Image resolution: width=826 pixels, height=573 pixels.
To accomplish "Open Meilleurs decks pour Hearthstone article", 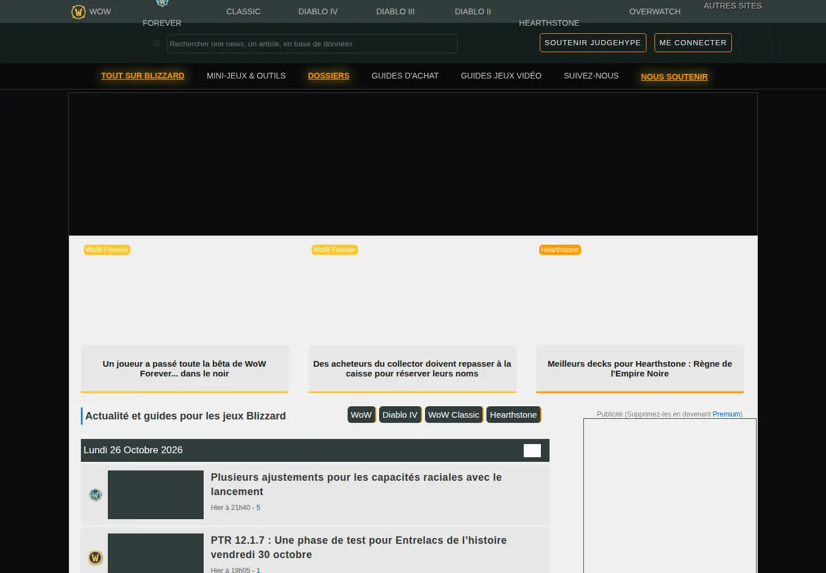I will pos(640,368).
